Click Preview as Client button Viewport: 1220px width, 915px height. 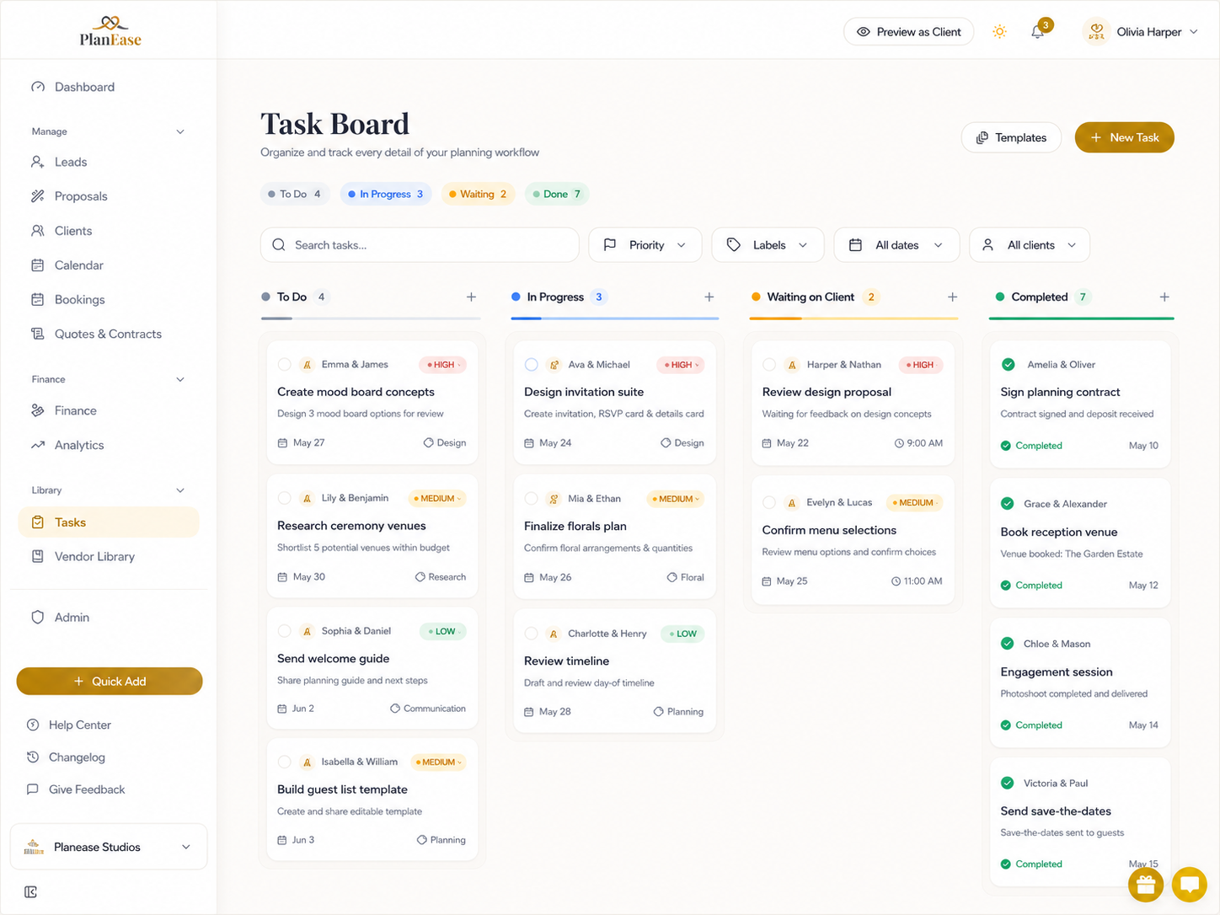909,32
